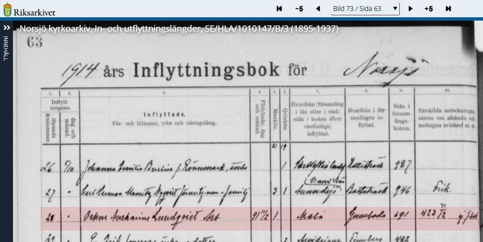Click the page number 63 on document

click(x=35, y=42)
